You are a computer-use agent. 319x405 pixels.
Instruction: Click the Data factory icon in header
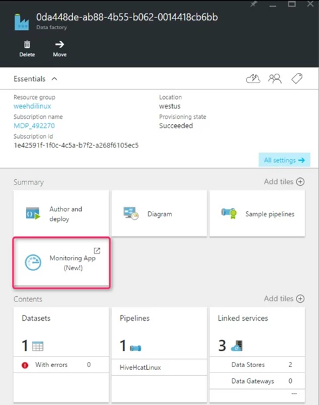(x=22, y=22)
